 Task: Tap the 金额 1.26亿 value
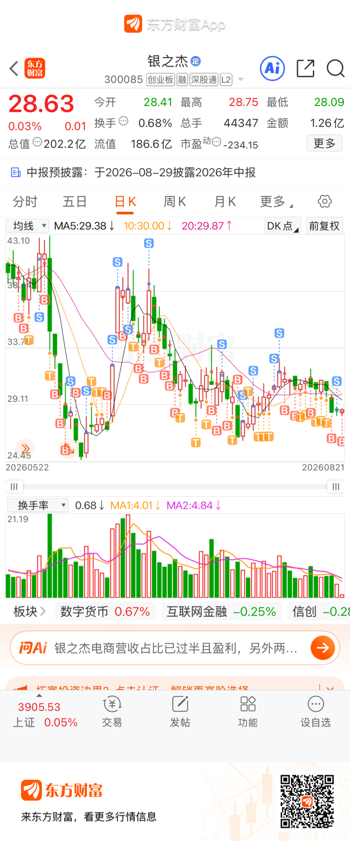[x=327, y=123]
